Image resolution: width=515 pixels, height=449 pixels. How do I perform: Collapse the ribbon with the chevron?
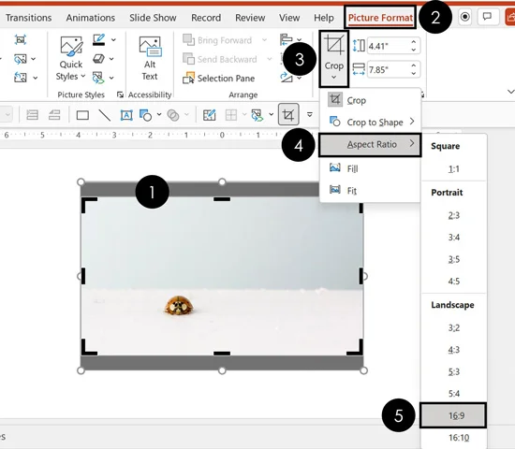pyautogui.click(x=510, y=92)
